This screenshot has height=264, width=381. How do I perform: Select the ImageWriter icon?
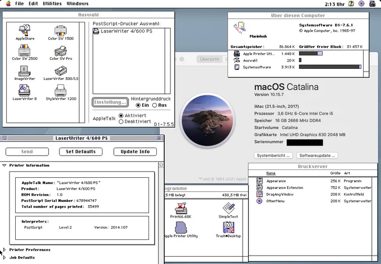tap(25, 71)
